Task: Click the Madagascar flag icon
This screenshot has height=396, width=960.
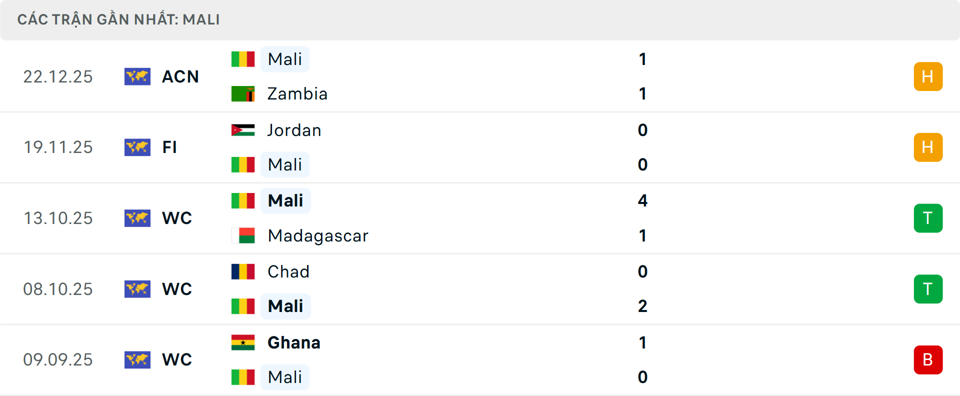Action: pyautogui.click(x=243, y=235)
